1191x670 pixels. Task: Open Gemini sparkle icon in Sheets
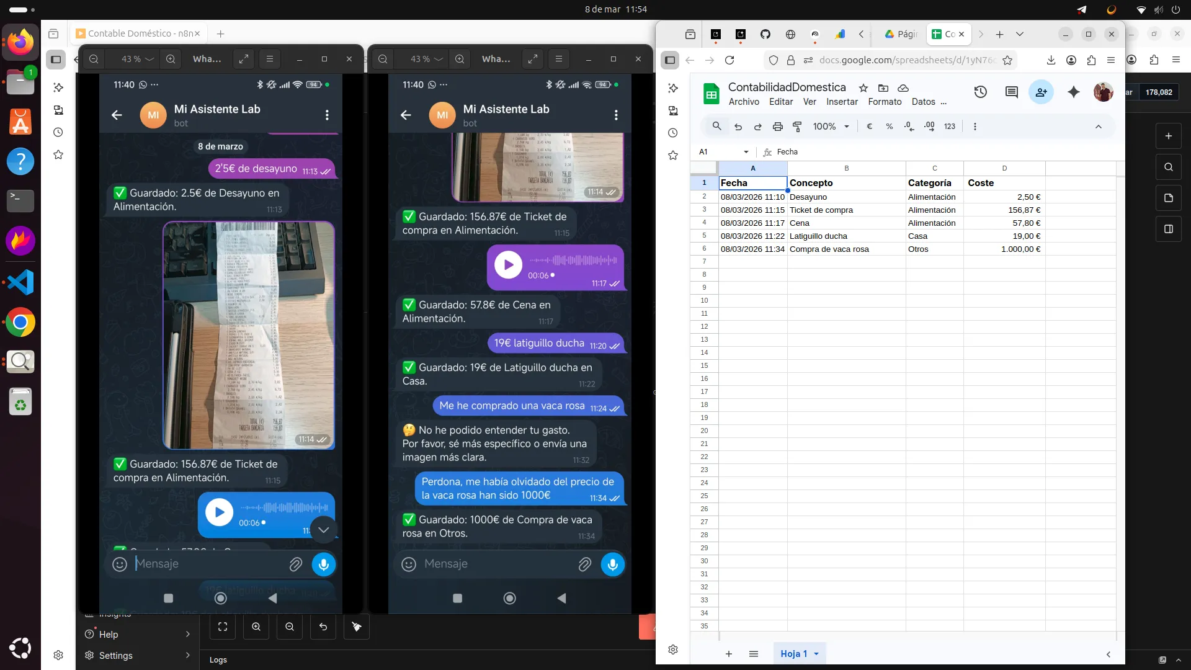1073,92
